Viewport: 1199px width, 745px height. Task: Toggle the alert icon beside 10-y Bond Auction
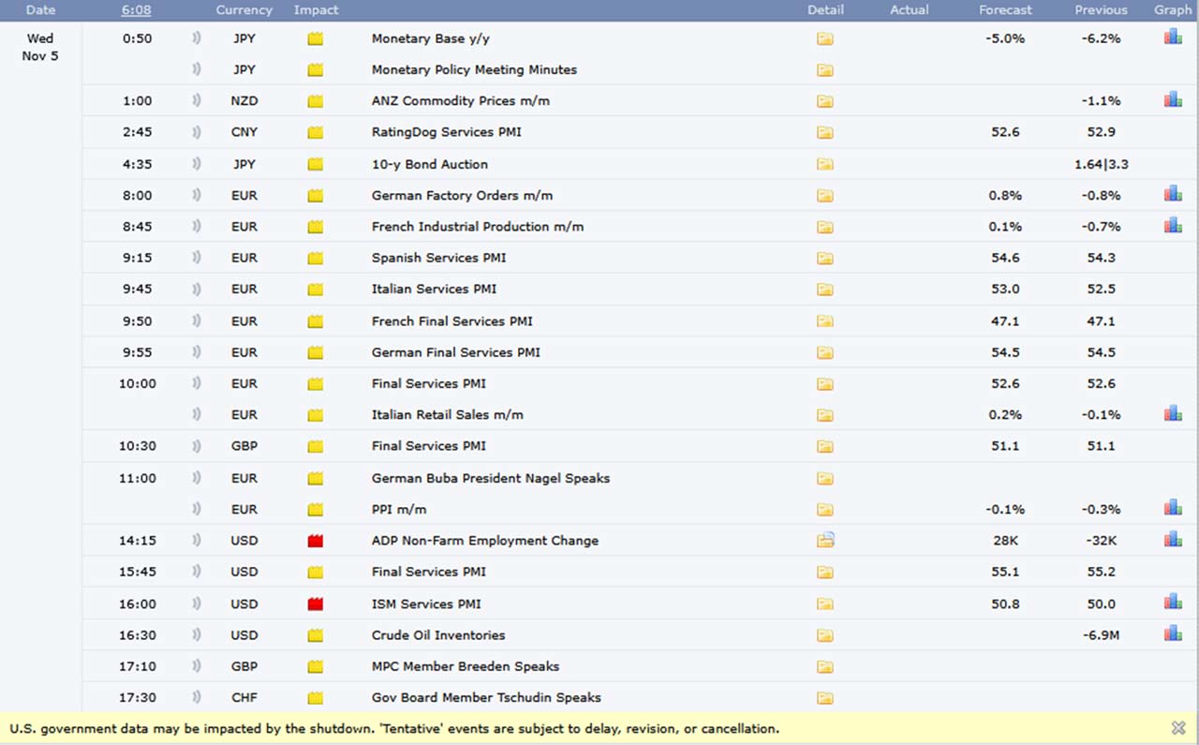pos(196,163)
